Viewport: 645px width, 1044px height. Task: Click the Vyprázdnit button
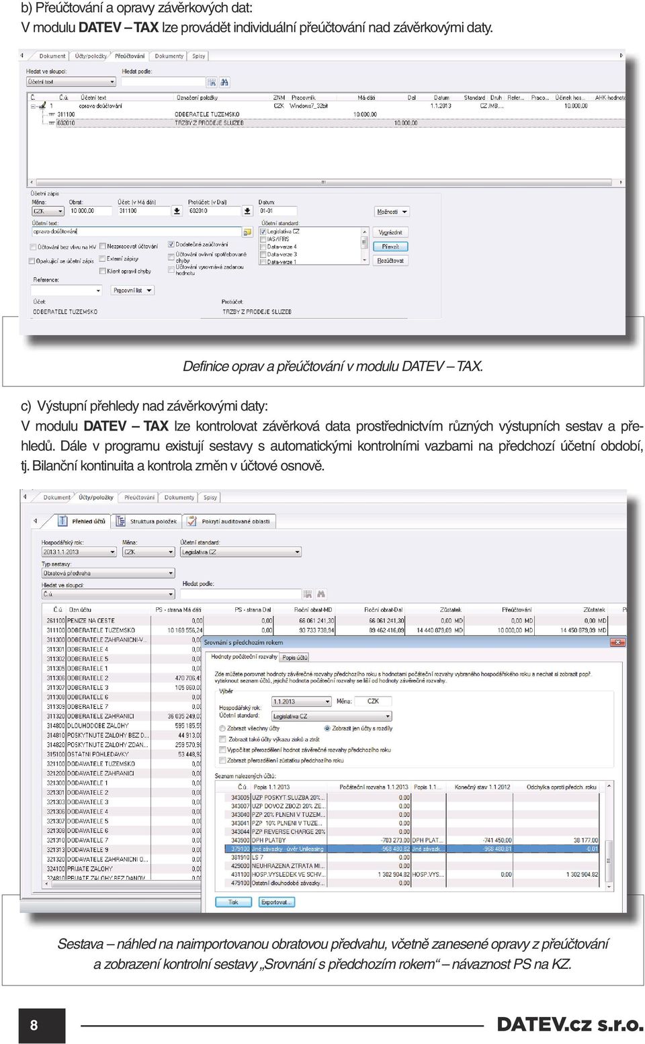coord(391,232)
